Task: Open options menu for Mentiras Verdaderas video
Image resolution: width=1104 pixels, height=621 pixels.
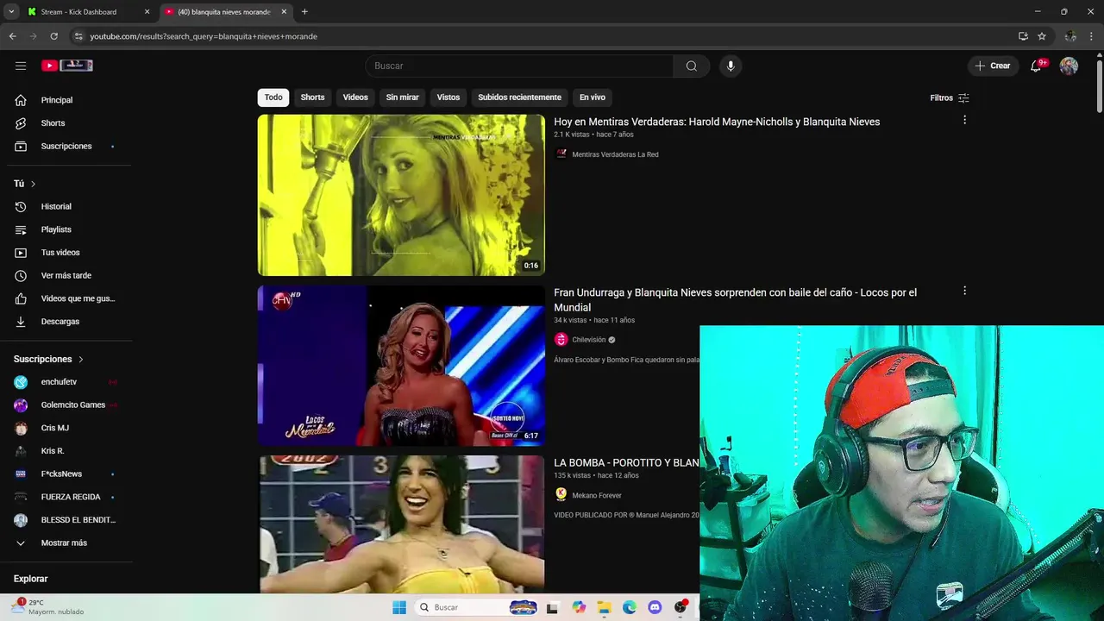Action: (x=964, y=120)
